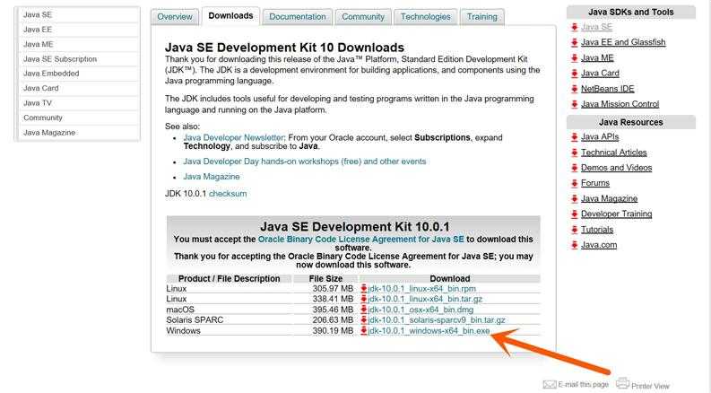The image size is (711, 393).
Task: Click the red arrow icon next to Technical Articles
Action: coord(574,153)
